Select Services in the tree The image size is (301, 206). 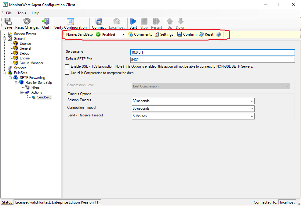click(x=20, y=68)
